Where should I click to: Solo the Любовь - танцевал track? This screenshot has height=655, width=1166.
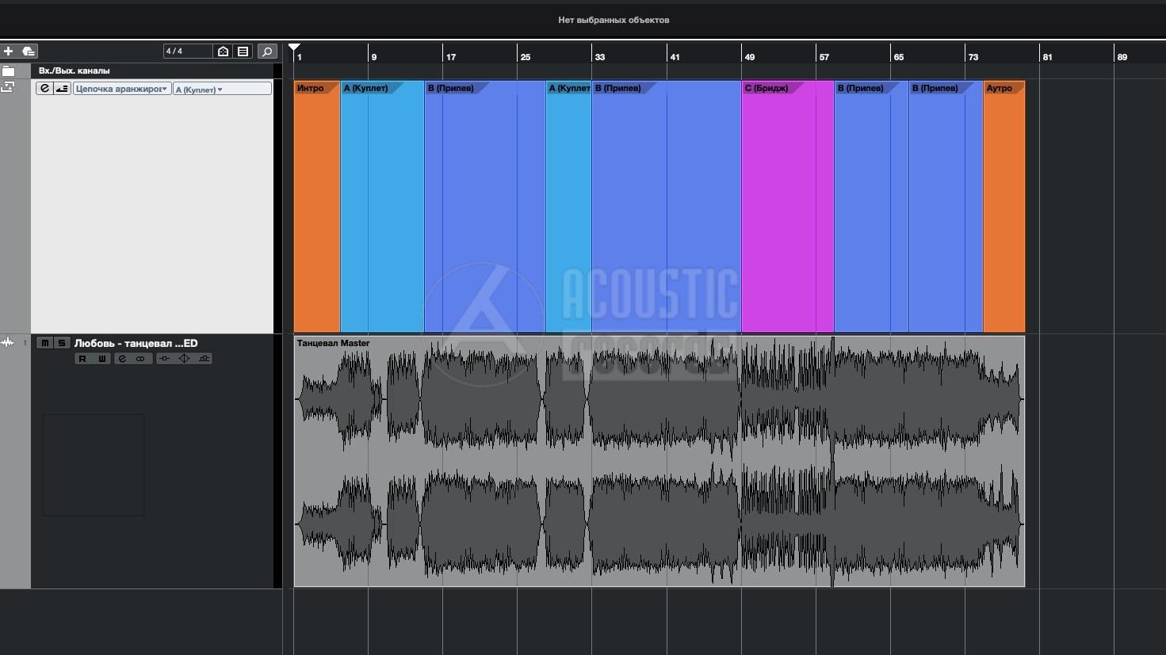tap(61, 343)
